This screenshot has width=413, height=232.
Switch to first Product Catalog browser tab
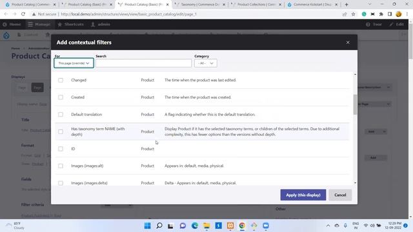click(x=31, y=5)
